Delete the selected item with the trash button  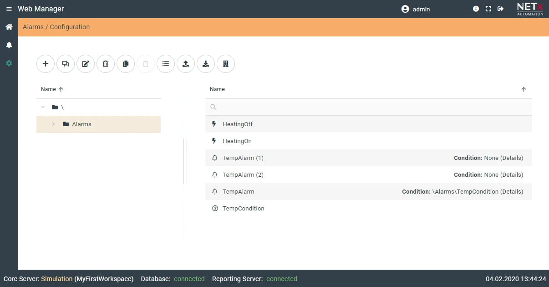tap(106, 64)
